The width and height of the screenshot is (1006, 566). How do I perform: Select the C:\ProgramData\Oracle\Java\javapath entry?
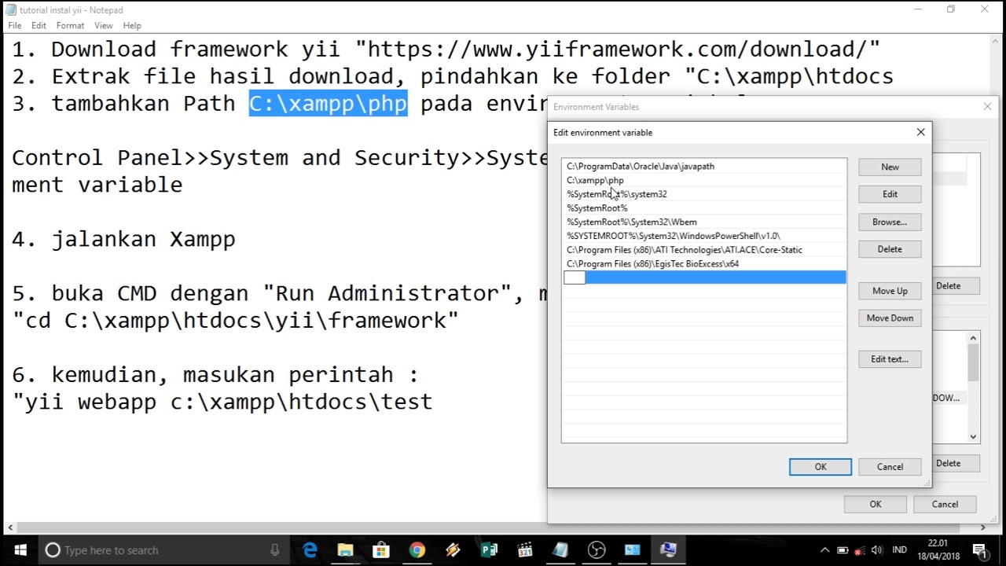click(x=704, y=167)
